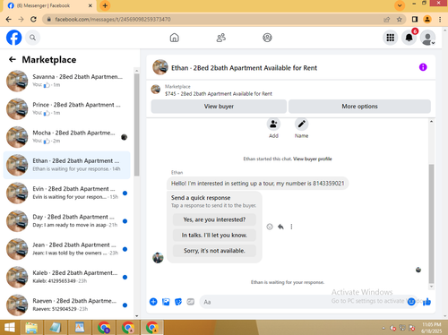
Task: Open File Explorer in taskbar
Action: pyautogui.click(x=31, y=328)
